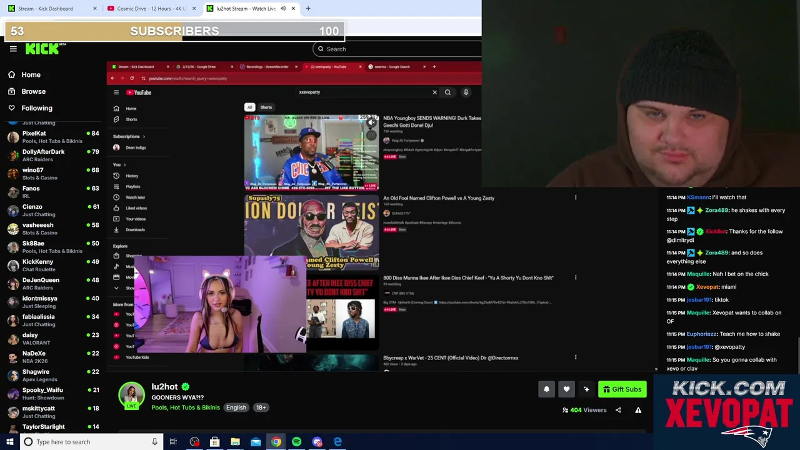
Task: Click the Kick logo
Action: [45, 49]
